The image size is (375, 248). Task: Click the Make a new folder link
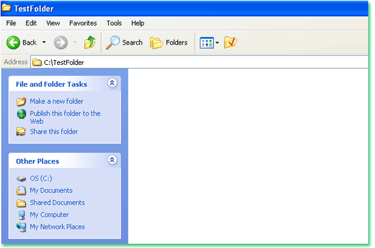click(56, 101)
